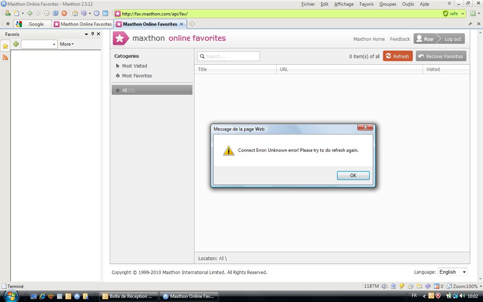This screenshot has height=302, width=483.
Task: Pin the Favoris sidebar panel
Action: (93, 34)
